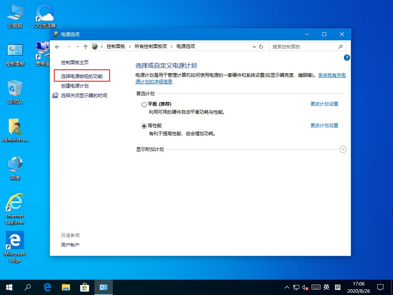Open the address bar dropdown arrow
The image size is (393, 295).
[x=254, y=46]
